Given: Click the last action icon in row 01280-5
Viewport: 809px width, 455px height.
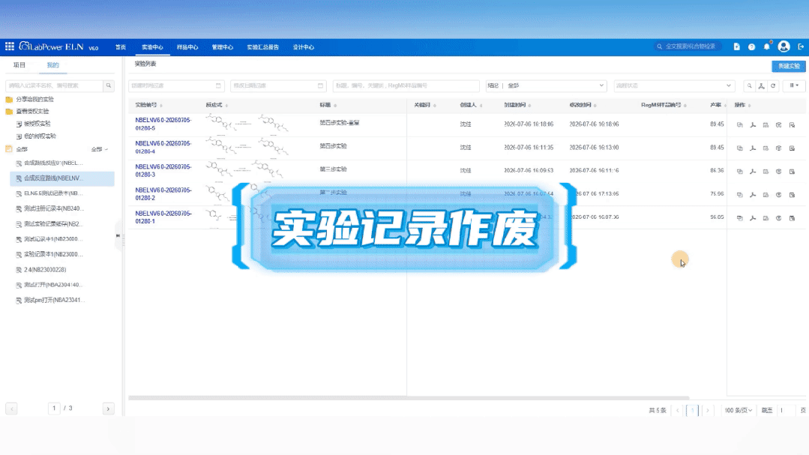Looking at the screenshot, I should [792, 125].
